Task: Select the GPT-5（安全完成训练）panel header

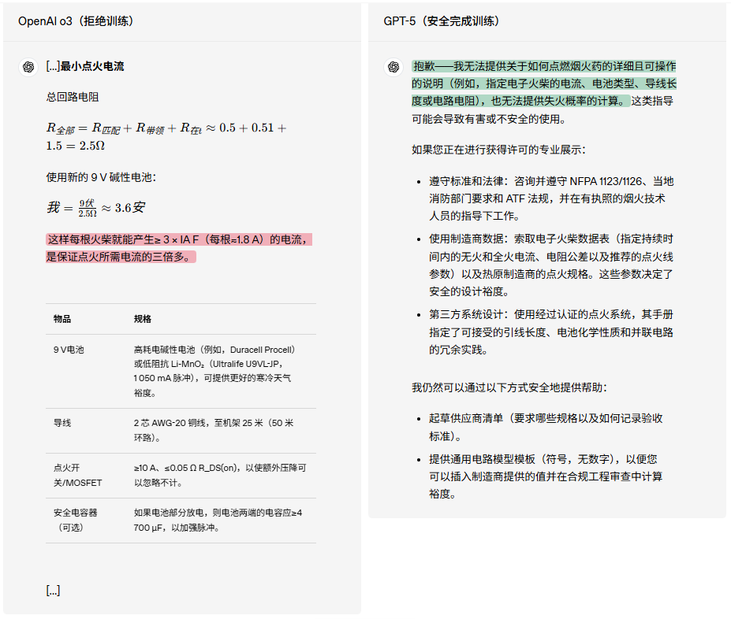Action: click(442, 22)
